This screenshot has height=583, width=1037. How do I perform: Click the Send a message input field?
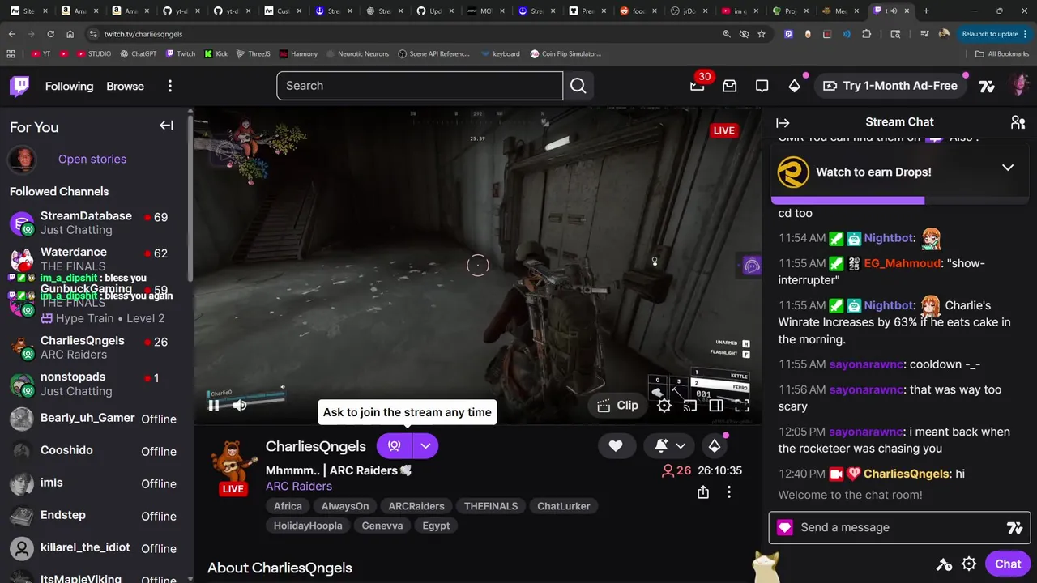point(899,527)
